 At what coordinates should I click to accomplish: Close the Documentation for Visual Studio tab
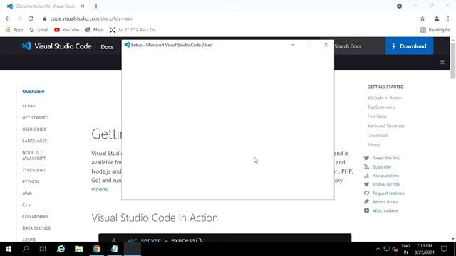pyautogui.click(x=83, y=6)
